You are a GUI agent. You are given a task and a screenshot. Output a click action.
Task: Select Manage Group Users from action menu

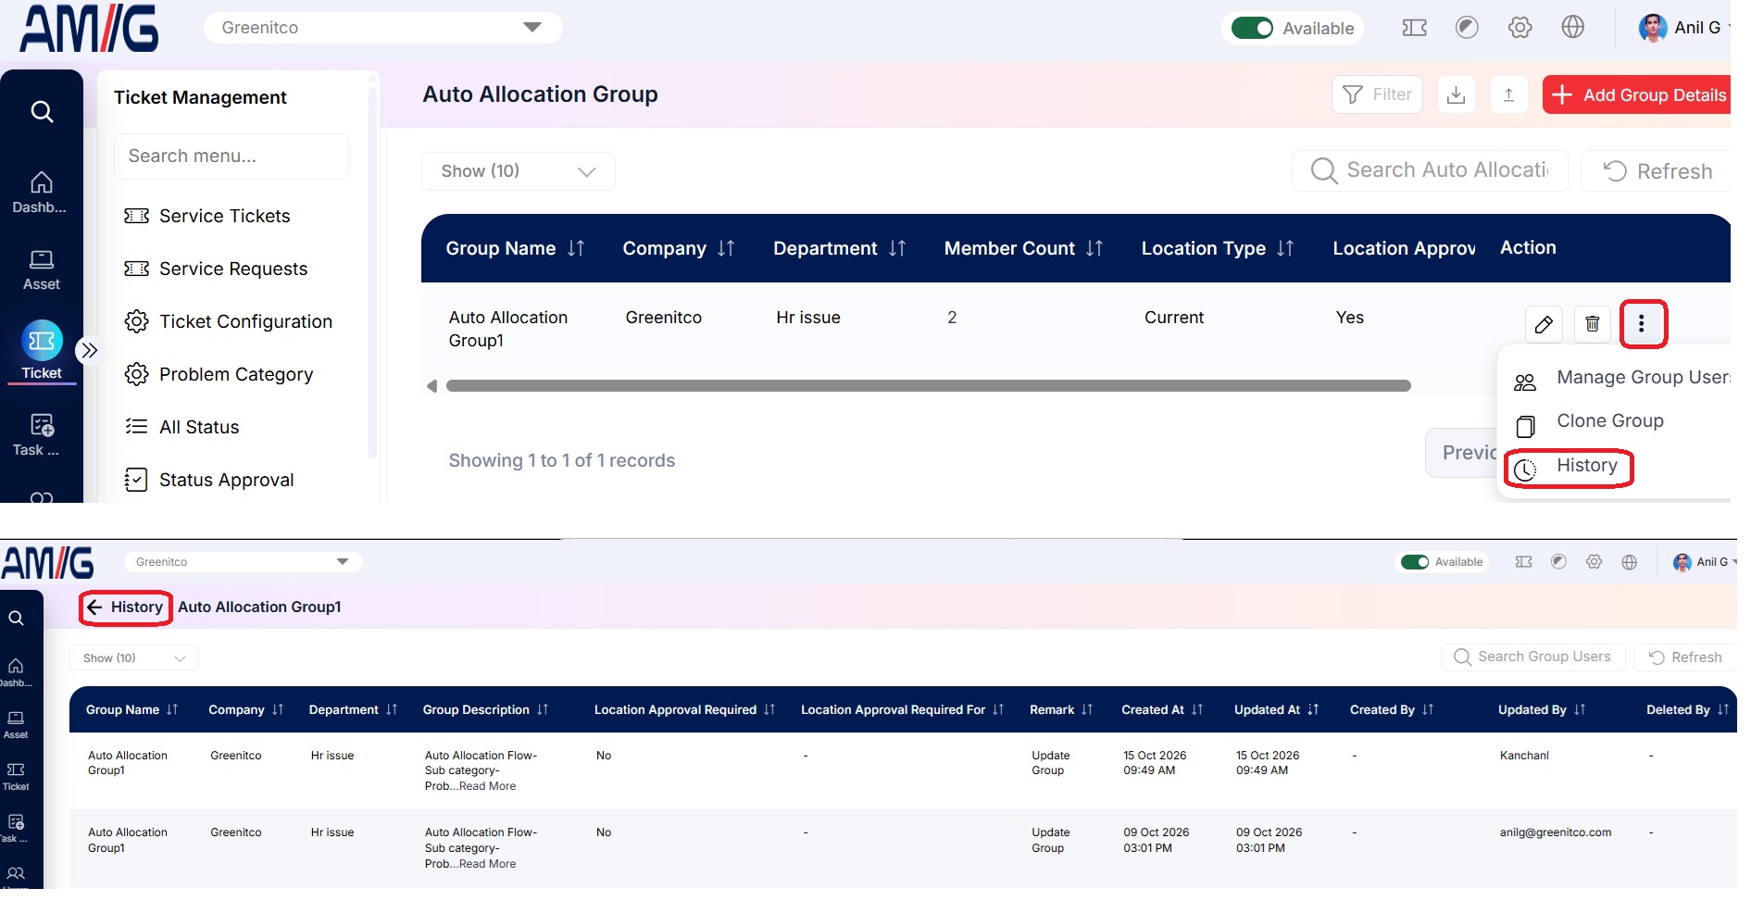click(1621, 379)
